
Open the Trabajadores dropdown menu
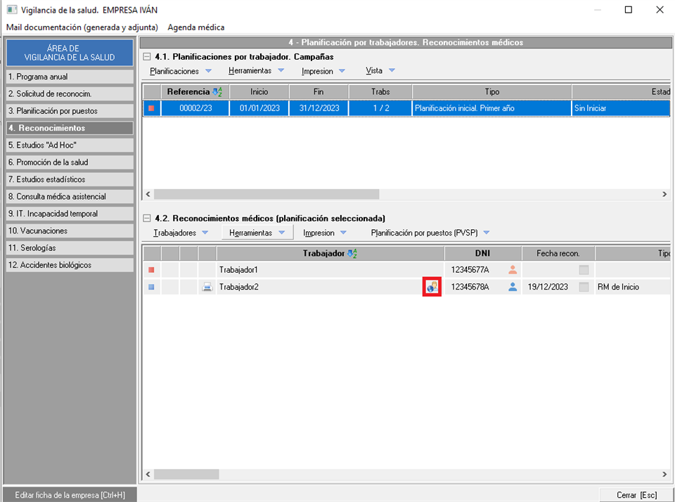(x=181, y=233)
